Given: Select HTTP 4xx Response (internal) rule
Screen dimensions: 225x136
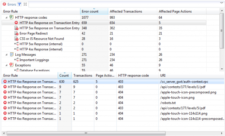Looking at the screenshot, I should click(41, 49).
